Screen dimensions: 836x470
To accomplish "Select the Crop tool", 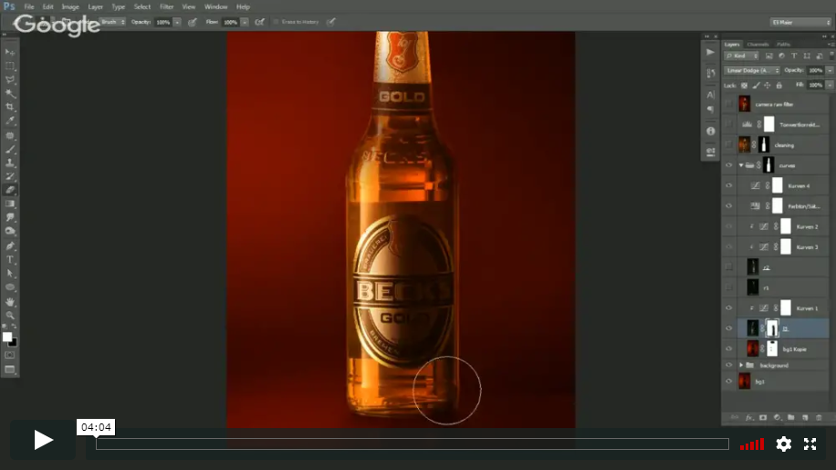I will coord(10,107).
